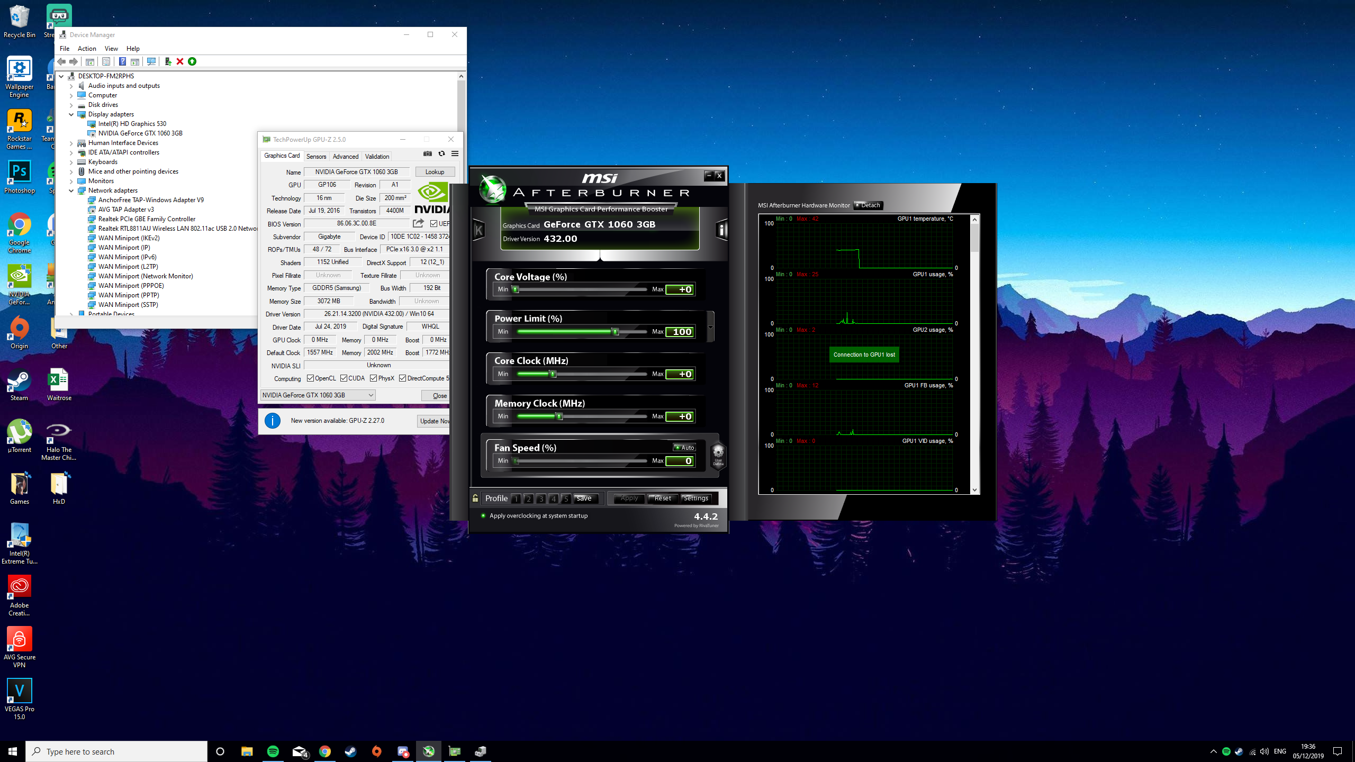Toggle the DirectCompute checkbox in GPU-Z
1355x762 pixels.
pyautogui.click(x=403, y=378)
